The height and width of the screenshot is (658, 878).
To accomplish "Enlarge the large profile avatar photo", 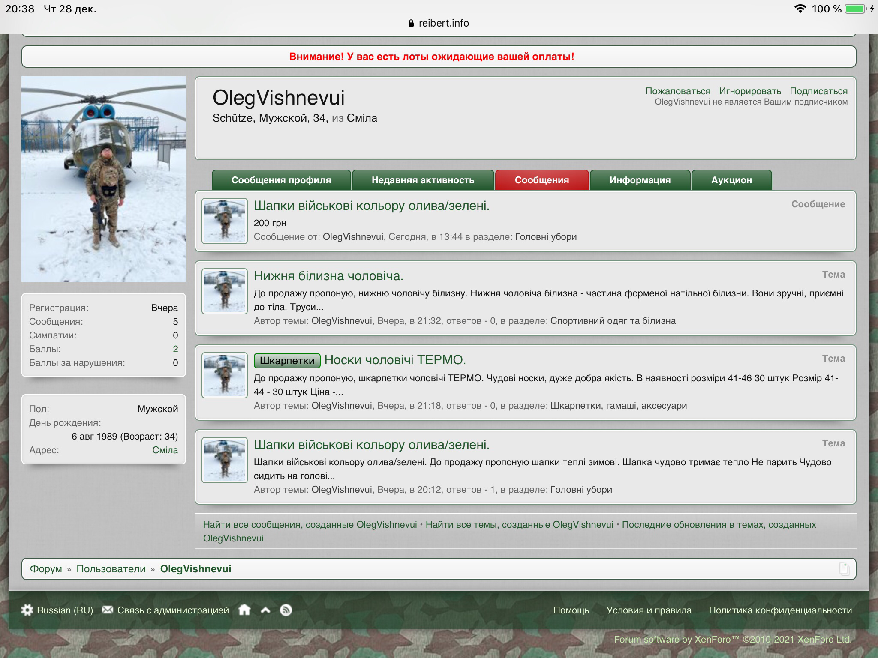I will [x=104, y=179].
